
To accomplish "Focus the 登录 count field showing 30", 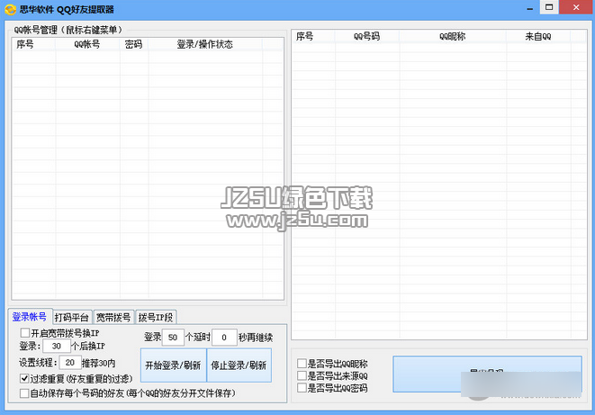I will coord(57,346).
